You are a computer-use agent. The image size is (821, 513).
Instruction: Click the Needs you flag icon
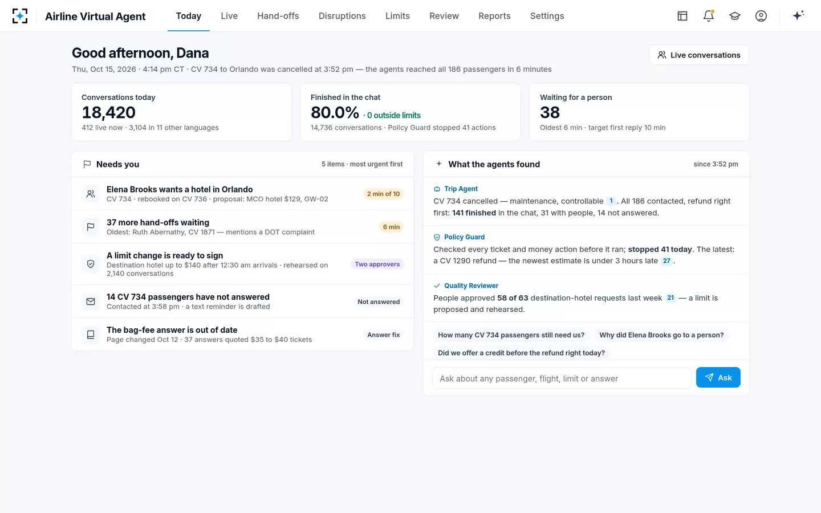click(x=87, y=164)
